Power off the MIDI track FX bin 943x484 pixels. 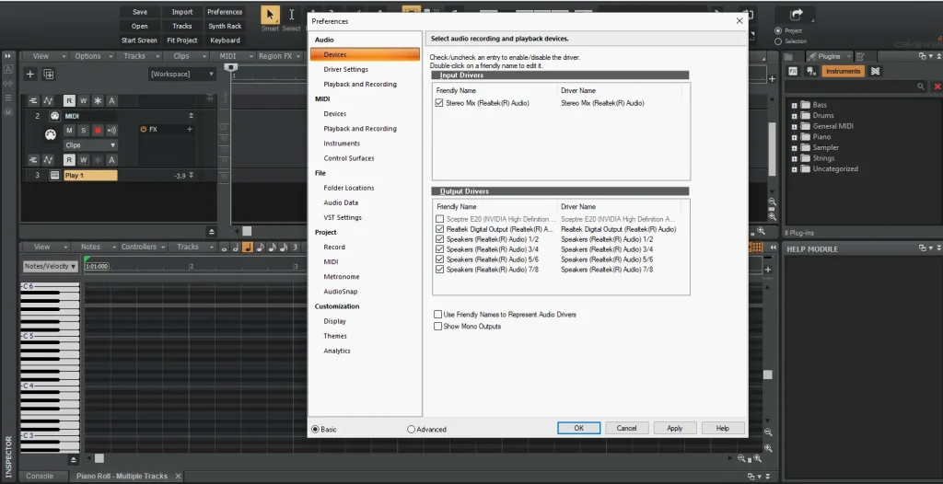click(x=143, y=129)
